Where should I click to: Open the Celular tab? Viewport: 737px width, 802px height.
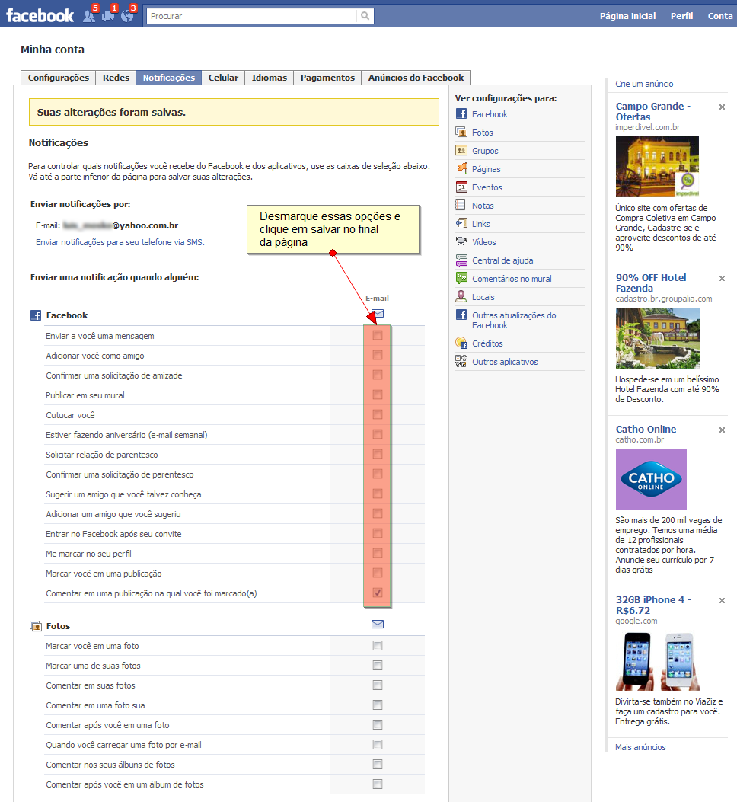[223, 78]
